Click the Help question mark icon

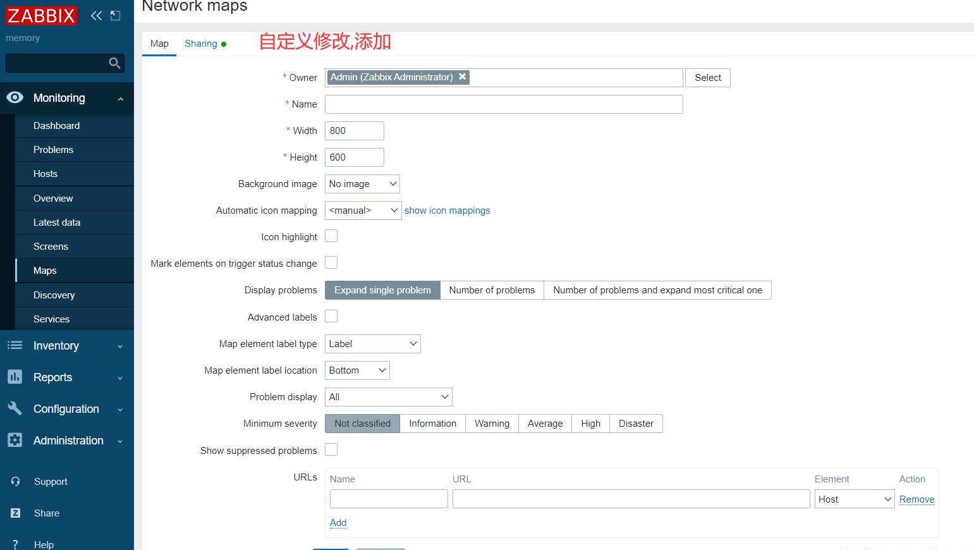16,544
